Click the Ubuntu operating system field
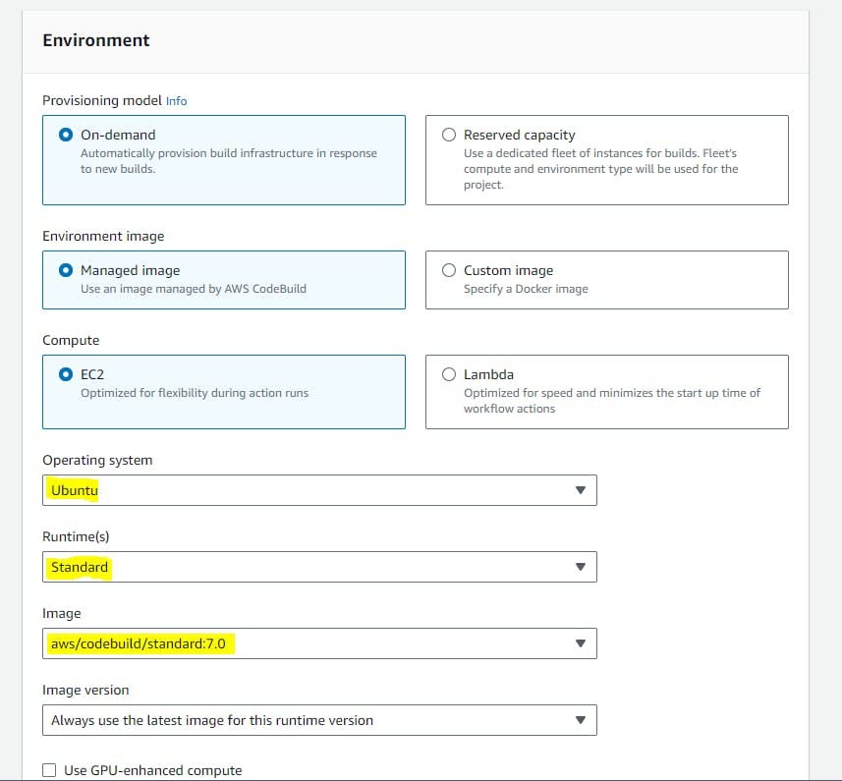842x781 pixels. click(x=319, y=490)
